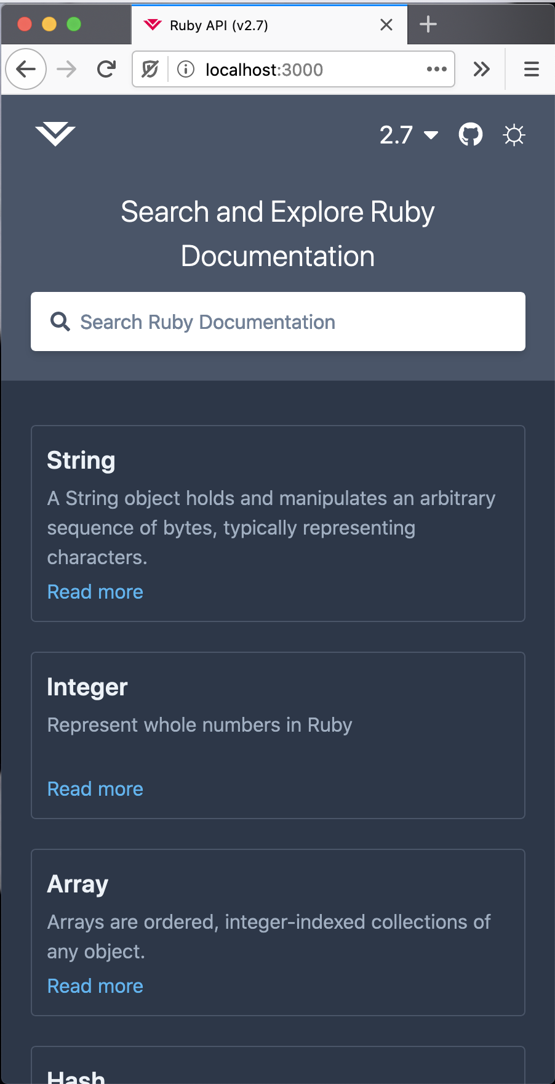Open the Integer class heading
Image resolution: width=555 pixels, height=1084 pixels.
pyautogui.click(x=87, y=687)
